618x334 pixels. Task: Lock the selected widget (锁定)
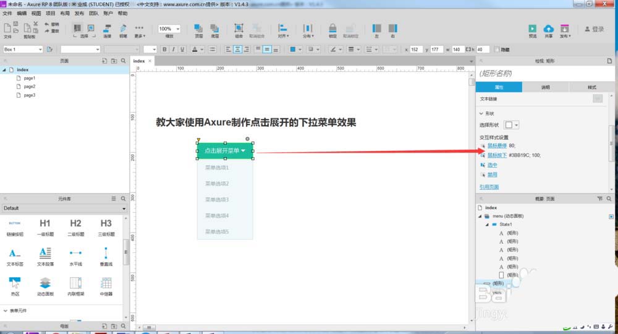tap(332, 30)
